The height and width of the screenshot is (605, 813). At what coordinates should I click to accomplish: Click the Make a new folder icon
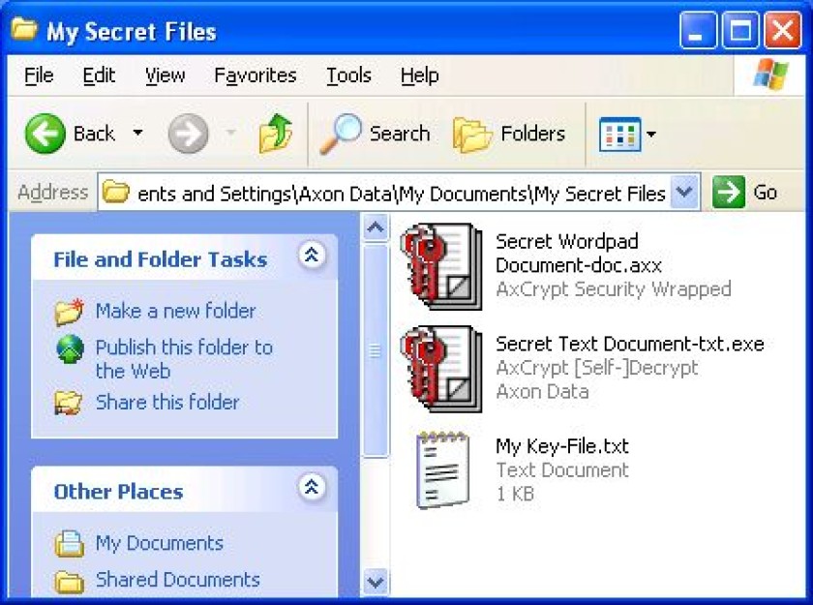click(x=70, y=312)
